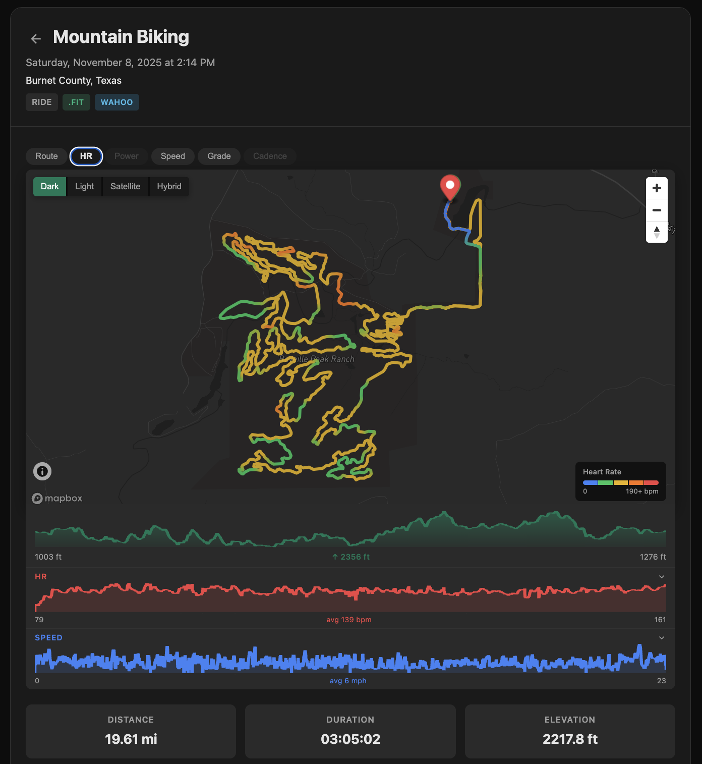This screenshot has width=702, height=764.
Task: Switch map overlay to Route
Action: (46, 156)
